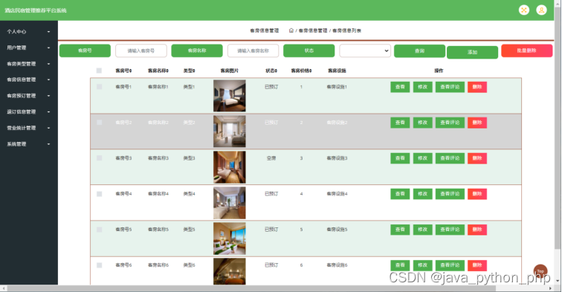This screenshot has height=292, width=562.
Task: Check the checkbox for 客房号1 row
Action: (100, 87)
